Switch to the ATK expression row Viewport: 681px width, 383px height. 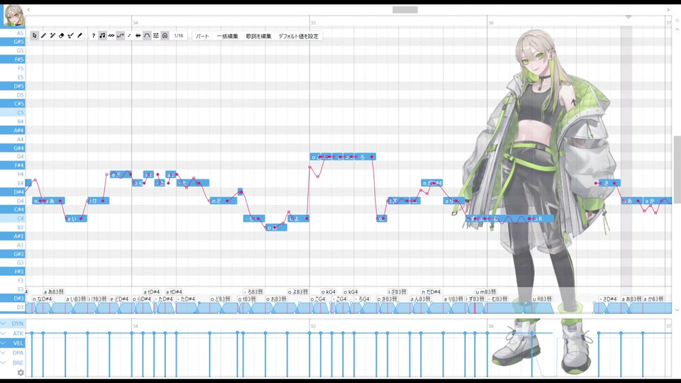point(13,333)
